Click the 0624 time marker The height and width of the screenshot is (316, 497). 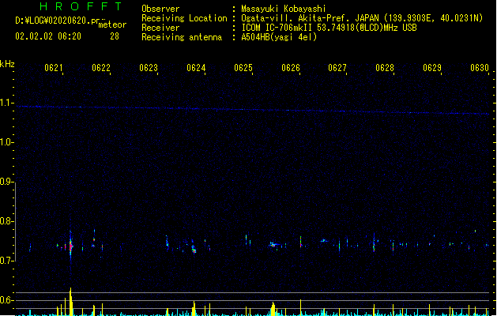point(196,68)
